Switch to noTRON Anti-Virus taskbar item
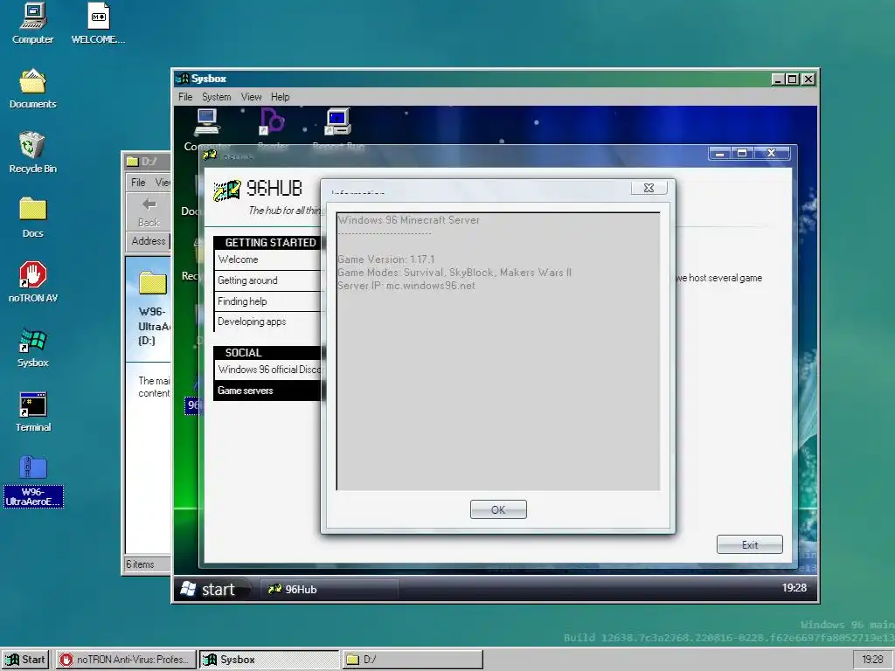This screenshot has height=671, width=895. (126, 660)
